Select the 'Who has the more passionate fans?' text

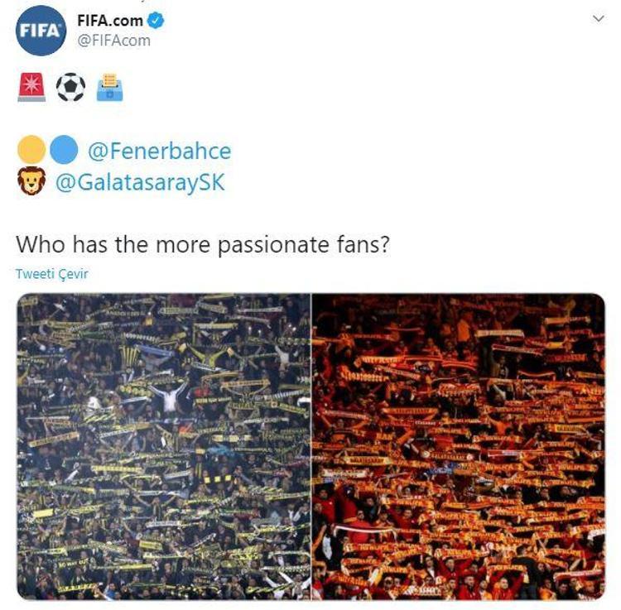[x=203, y=244]
